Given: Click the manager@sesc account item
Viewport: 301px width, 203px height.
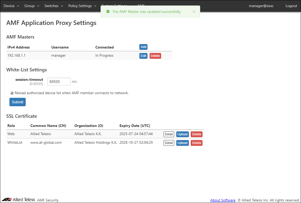Looking at the screenshot, I should coord(261,6).
